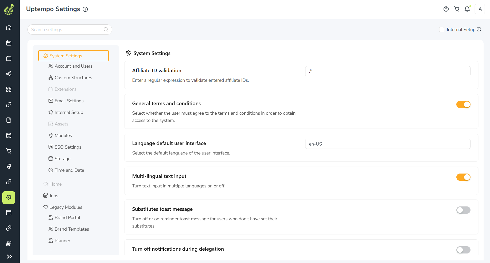Click the info icon beside Uptempo Settings
The width and height of the screenshot is (490, 263).
[x=85, y=9]
